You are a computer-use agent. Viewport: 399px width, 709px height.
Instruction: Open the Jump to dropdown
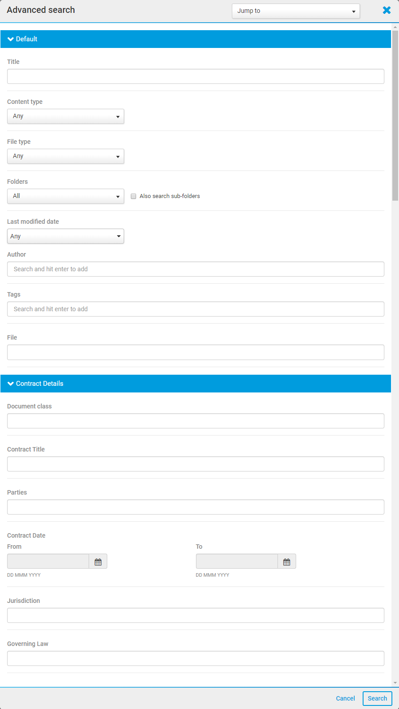296,11
